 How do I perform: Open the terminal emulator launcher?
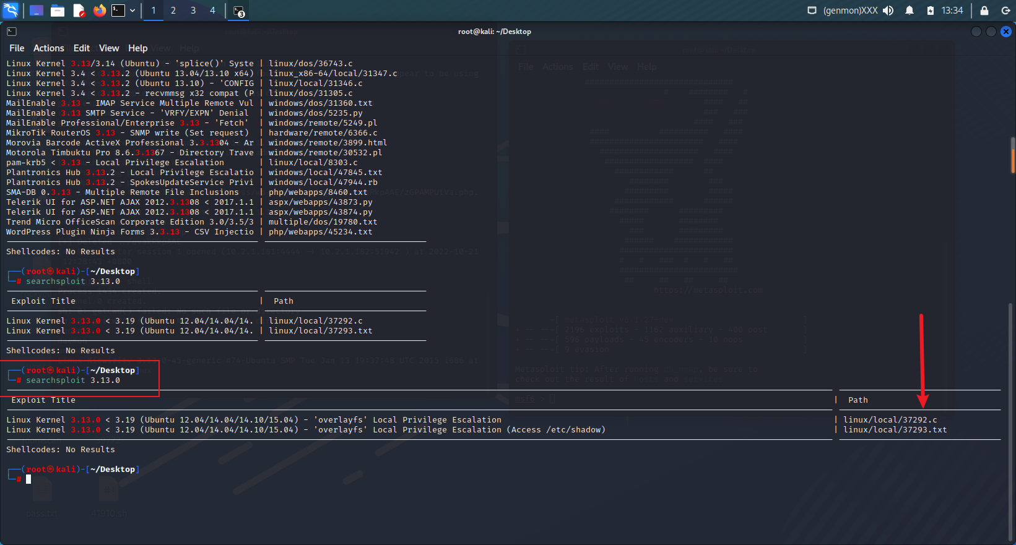pos(118,11)
